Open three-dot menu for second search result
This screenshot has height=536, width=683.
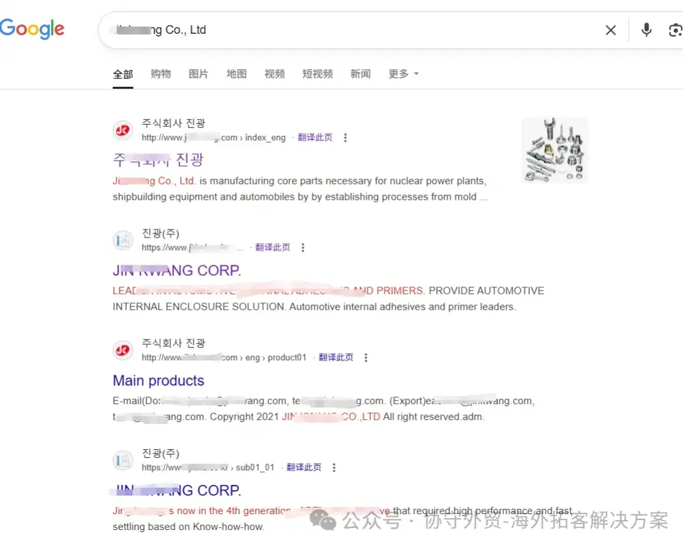303,247
